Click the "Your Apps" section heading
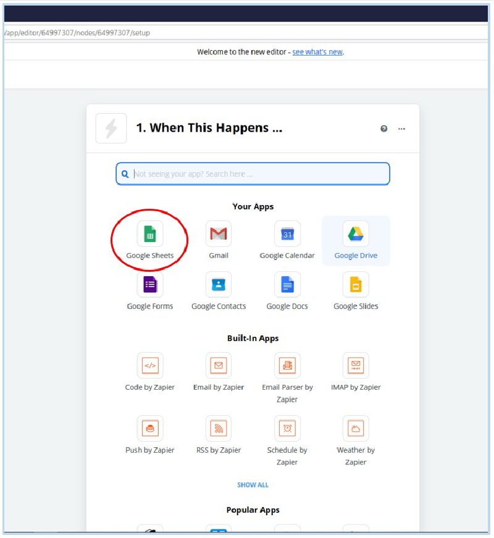Image resolution: width=494 pixels, height=538 pixels. point(253,206)
